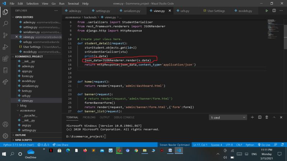Select the terminal dropdown showing 1: cmd
This screenshot has height=161, width=287.
[x=228, y=117]
